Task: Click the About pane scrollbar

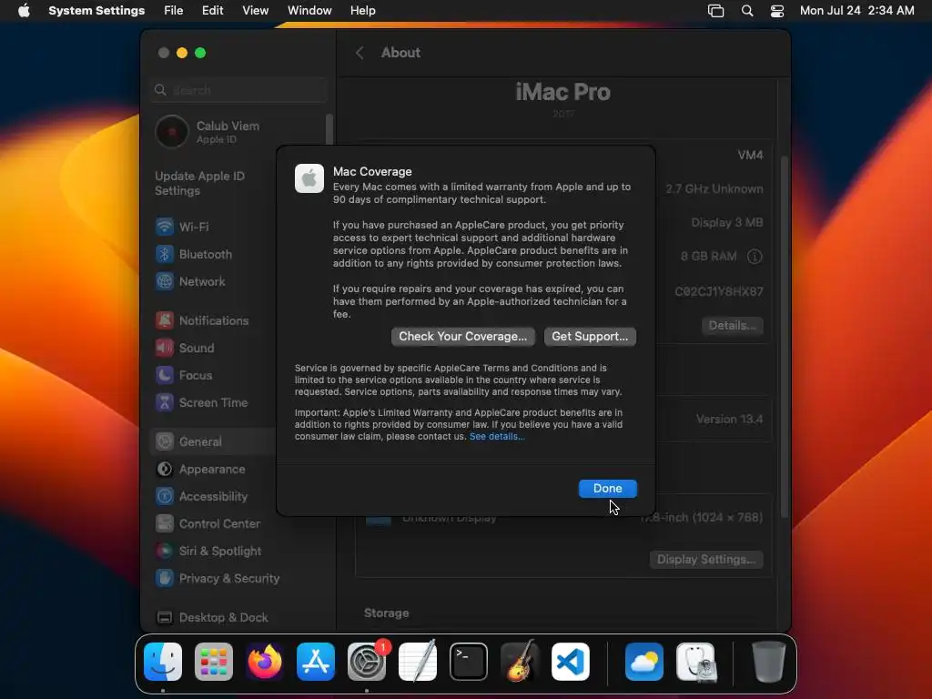Action: [x=785, y=337]
